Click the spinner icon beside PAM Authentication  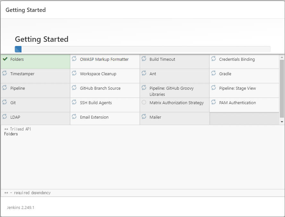pyautogui.click(x=213, y=102)
